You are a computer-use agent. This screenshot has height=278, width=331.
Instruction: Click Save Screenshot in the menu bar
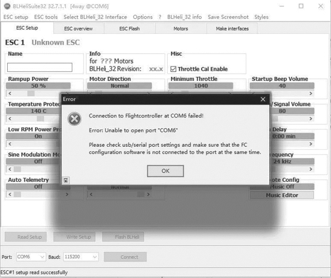[x=228, y=17]
